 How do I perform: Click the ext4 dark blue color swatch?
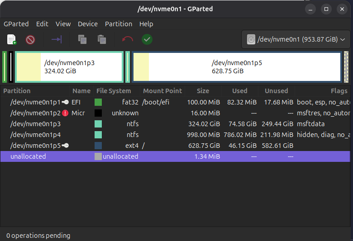click(98, 146)
